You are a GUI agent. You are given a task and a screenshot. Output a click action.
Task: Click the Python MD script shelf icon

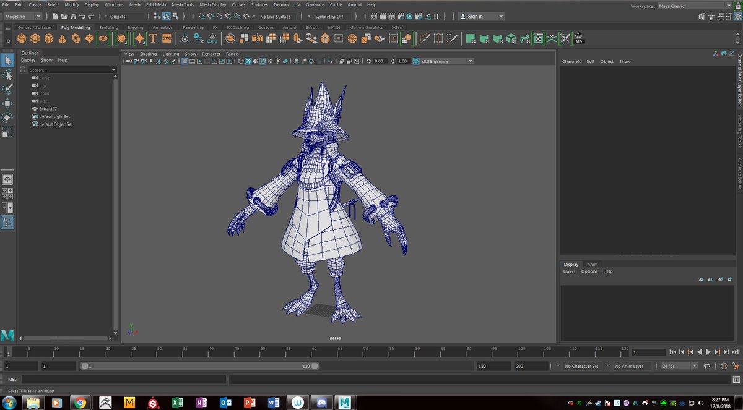tap(578, 38)
